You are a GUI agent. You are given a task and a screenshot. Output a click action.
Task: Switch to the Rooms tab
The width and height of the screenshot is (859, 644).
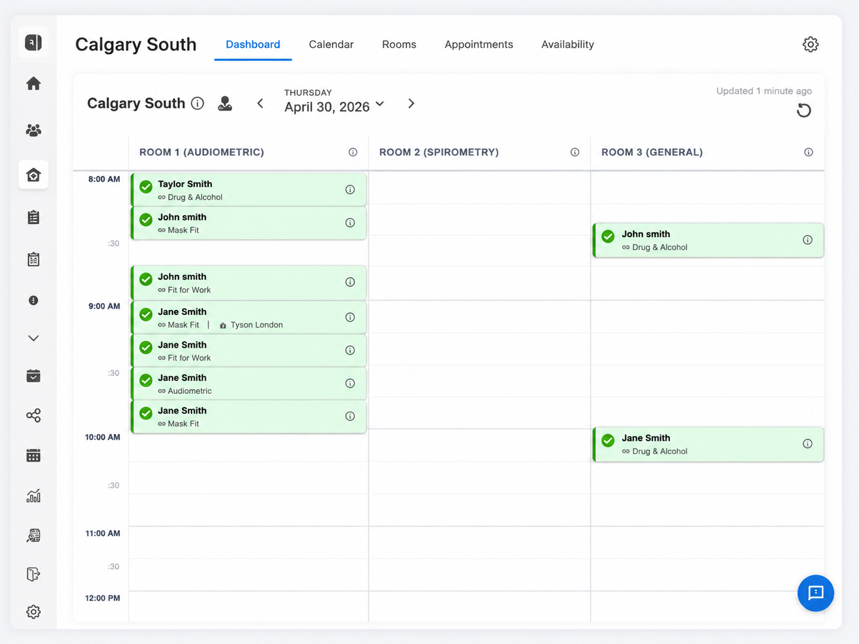coord(399,44)
